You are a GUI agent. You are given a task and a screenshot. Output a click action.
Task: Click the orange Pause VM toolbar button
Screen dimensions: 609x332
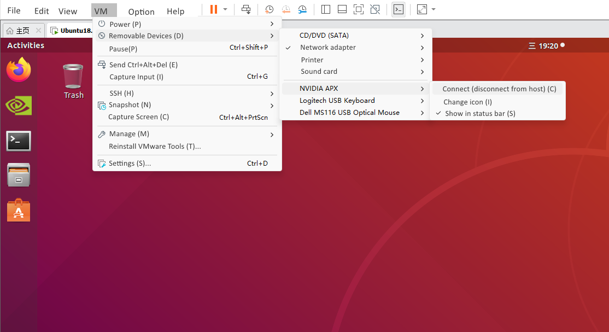point(213,10)
